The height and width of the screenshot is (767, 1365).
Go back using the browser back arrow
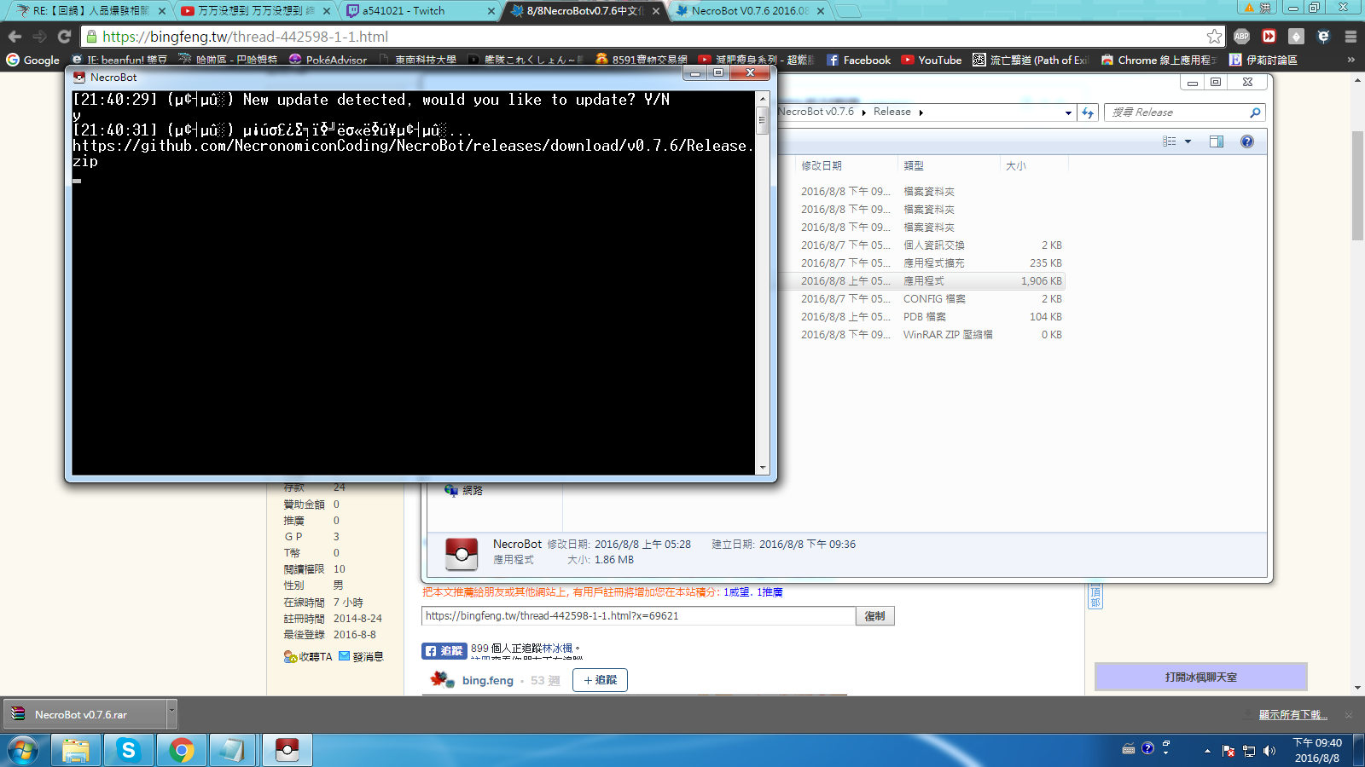click(x=15, y=37)
